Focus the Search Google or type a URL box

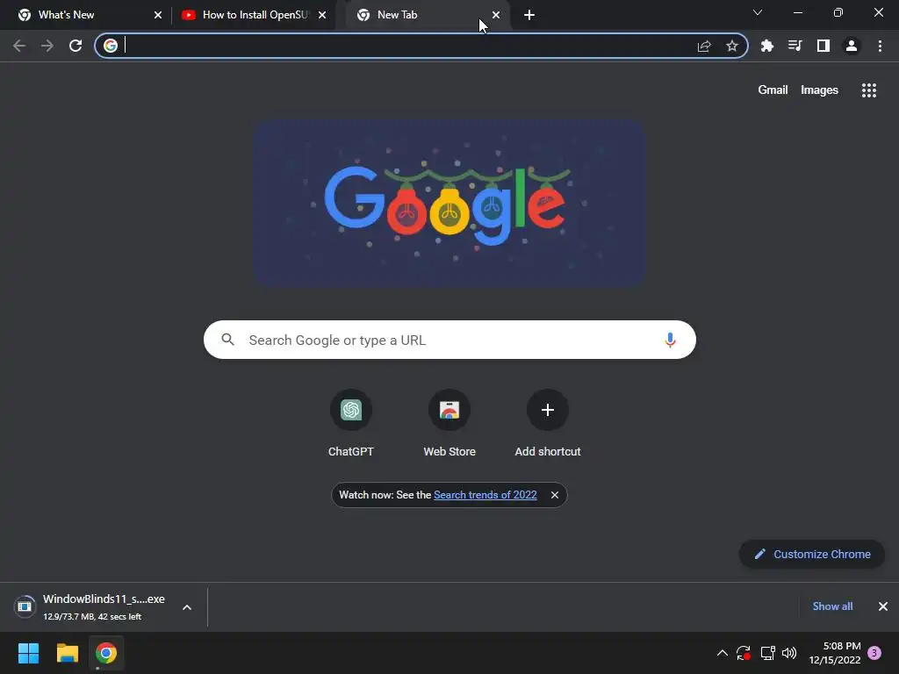coord(449,340)
